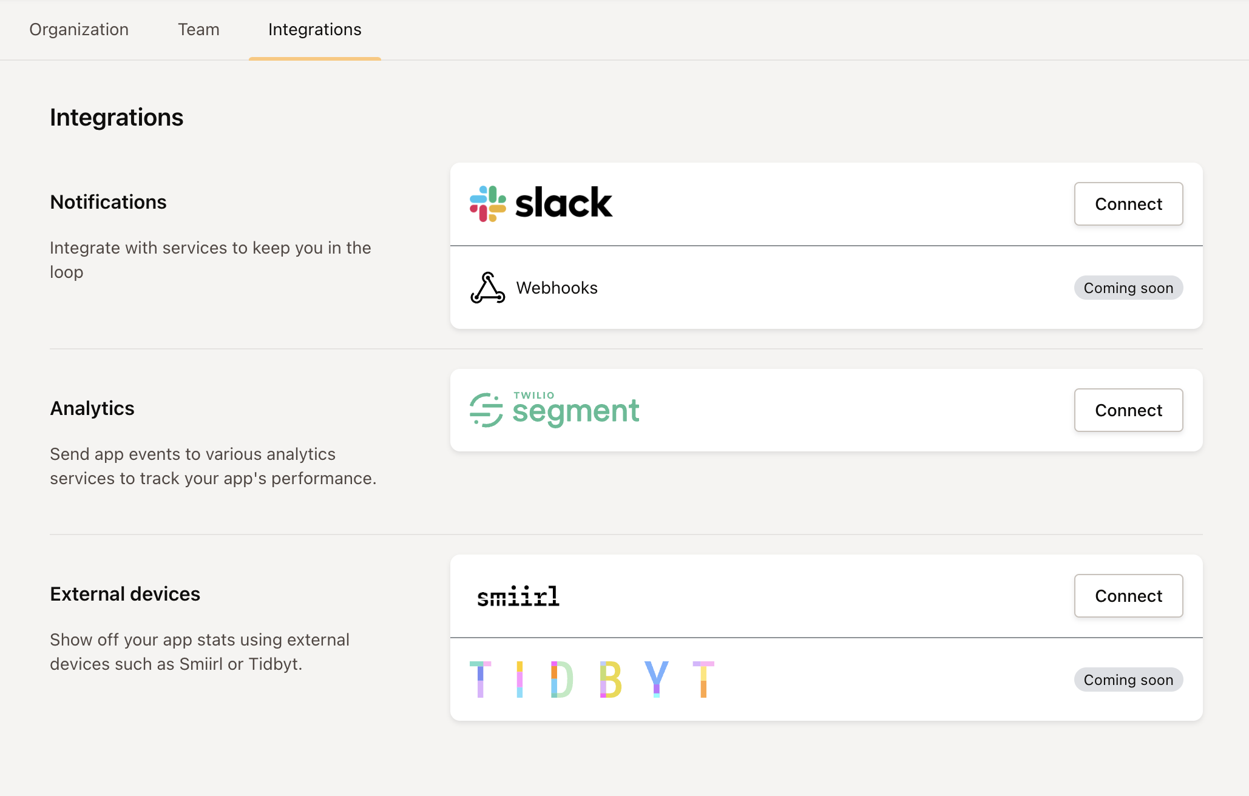
Task: Select the Integrations tab
Action: (x=314, y=30)
